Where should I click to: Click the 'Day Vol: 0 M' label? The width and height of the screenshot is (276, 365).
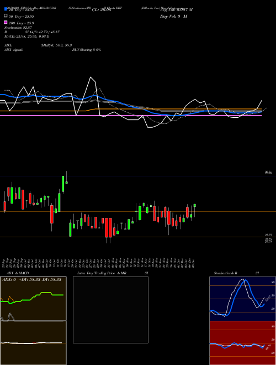(x=173, y=16)
